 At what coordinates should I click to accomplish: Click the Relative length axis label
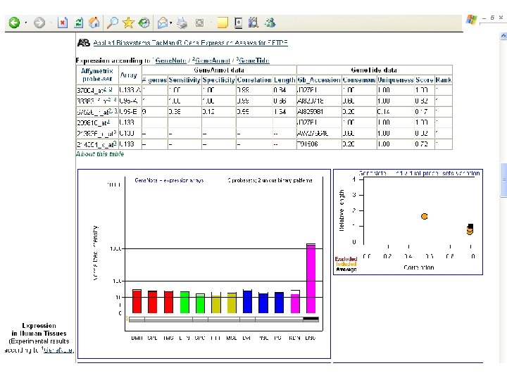[342, 210]
